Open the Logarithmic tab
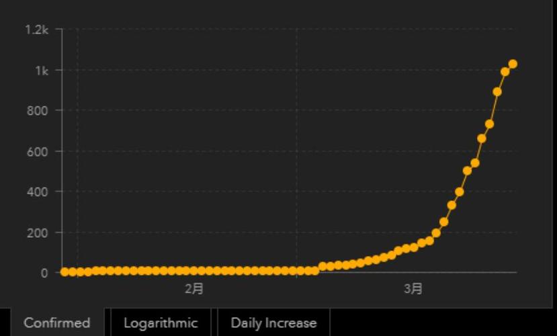 click(161, 323)
